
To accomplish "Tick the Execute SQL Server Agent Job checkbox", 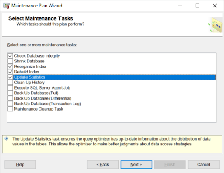I will pyautogui.click(x=10, y=88).
